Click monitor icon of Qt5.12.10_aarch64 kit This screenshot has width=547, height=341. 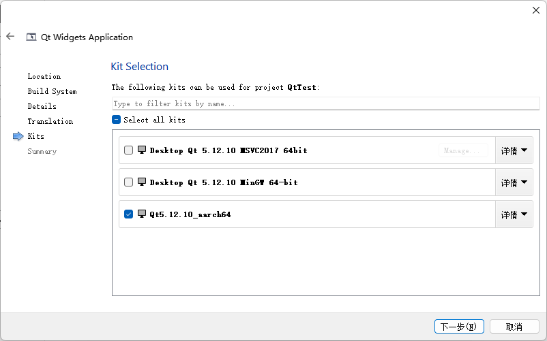tap(142, 214)
